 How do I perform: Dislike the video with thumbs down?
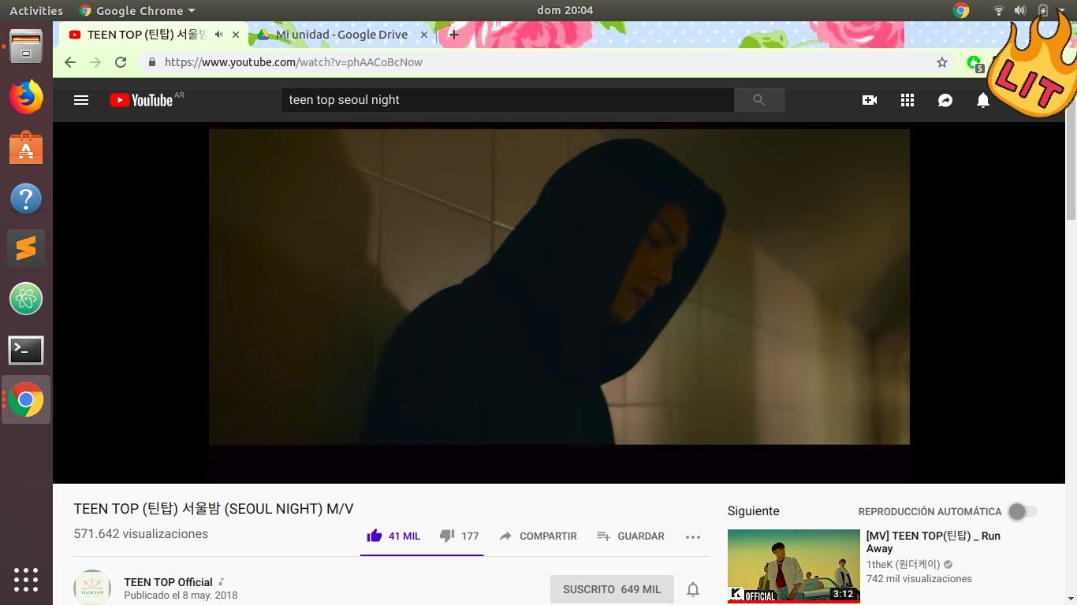(x=459, y=536)
